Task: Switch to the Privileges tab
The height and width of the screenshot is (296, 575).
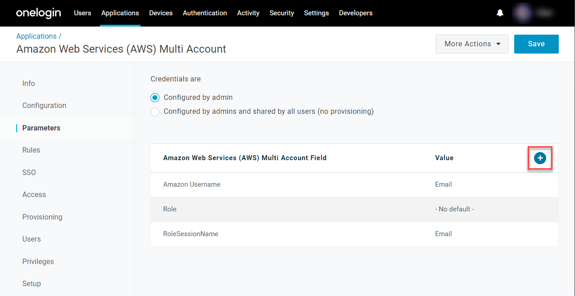Action: coord(38,261)
